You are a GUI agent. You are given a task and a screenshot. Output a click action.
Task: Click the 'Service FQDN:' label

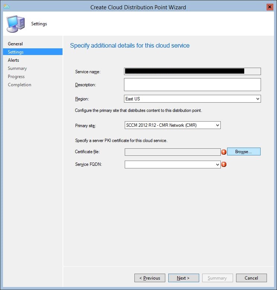tap(89, 164)
